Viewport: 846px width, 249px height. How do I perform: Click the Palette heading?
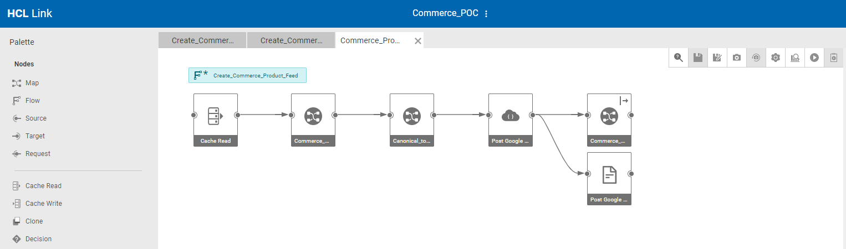click(22, 42)
